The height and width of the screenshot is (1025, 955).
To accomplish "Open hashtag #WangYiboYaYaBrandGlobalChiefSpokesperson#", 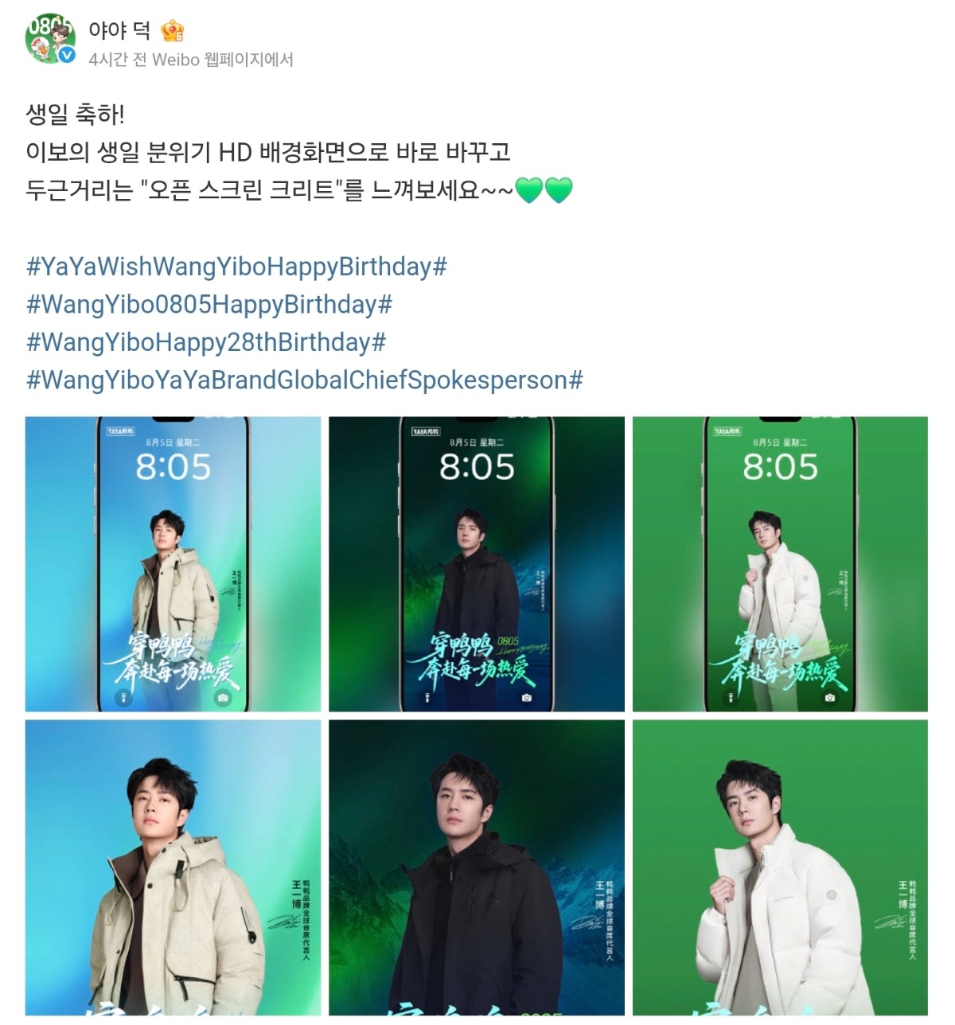I will click(305, 380).
